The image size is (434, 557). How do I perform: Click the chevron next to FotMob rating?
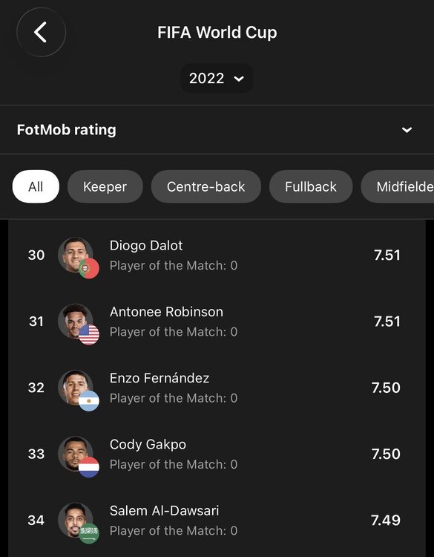tap(407, 130)
